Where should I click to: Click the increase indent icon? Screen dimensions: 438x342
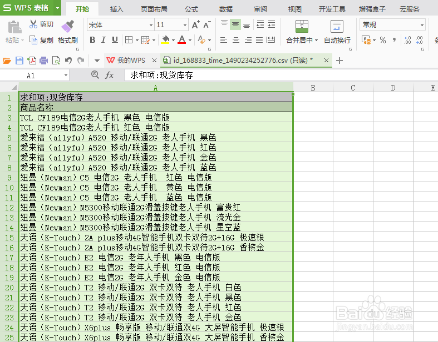point(271,24)
